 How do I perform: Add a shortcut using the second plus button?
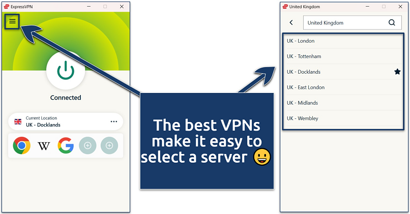coord(109,145)
